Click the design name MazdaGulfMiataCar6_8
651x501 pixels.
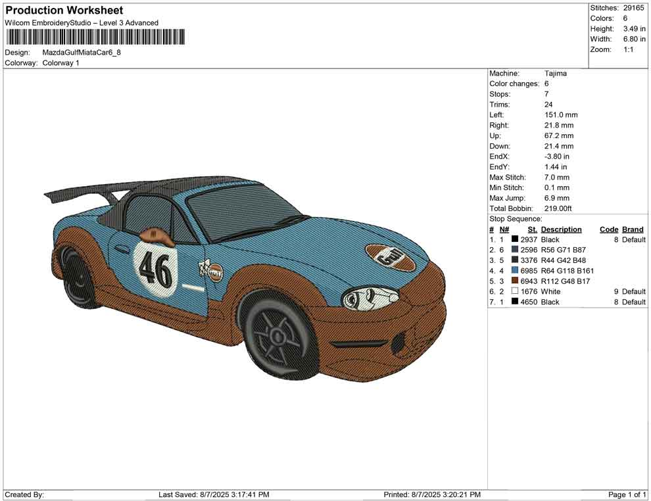(x=82, y=53)
